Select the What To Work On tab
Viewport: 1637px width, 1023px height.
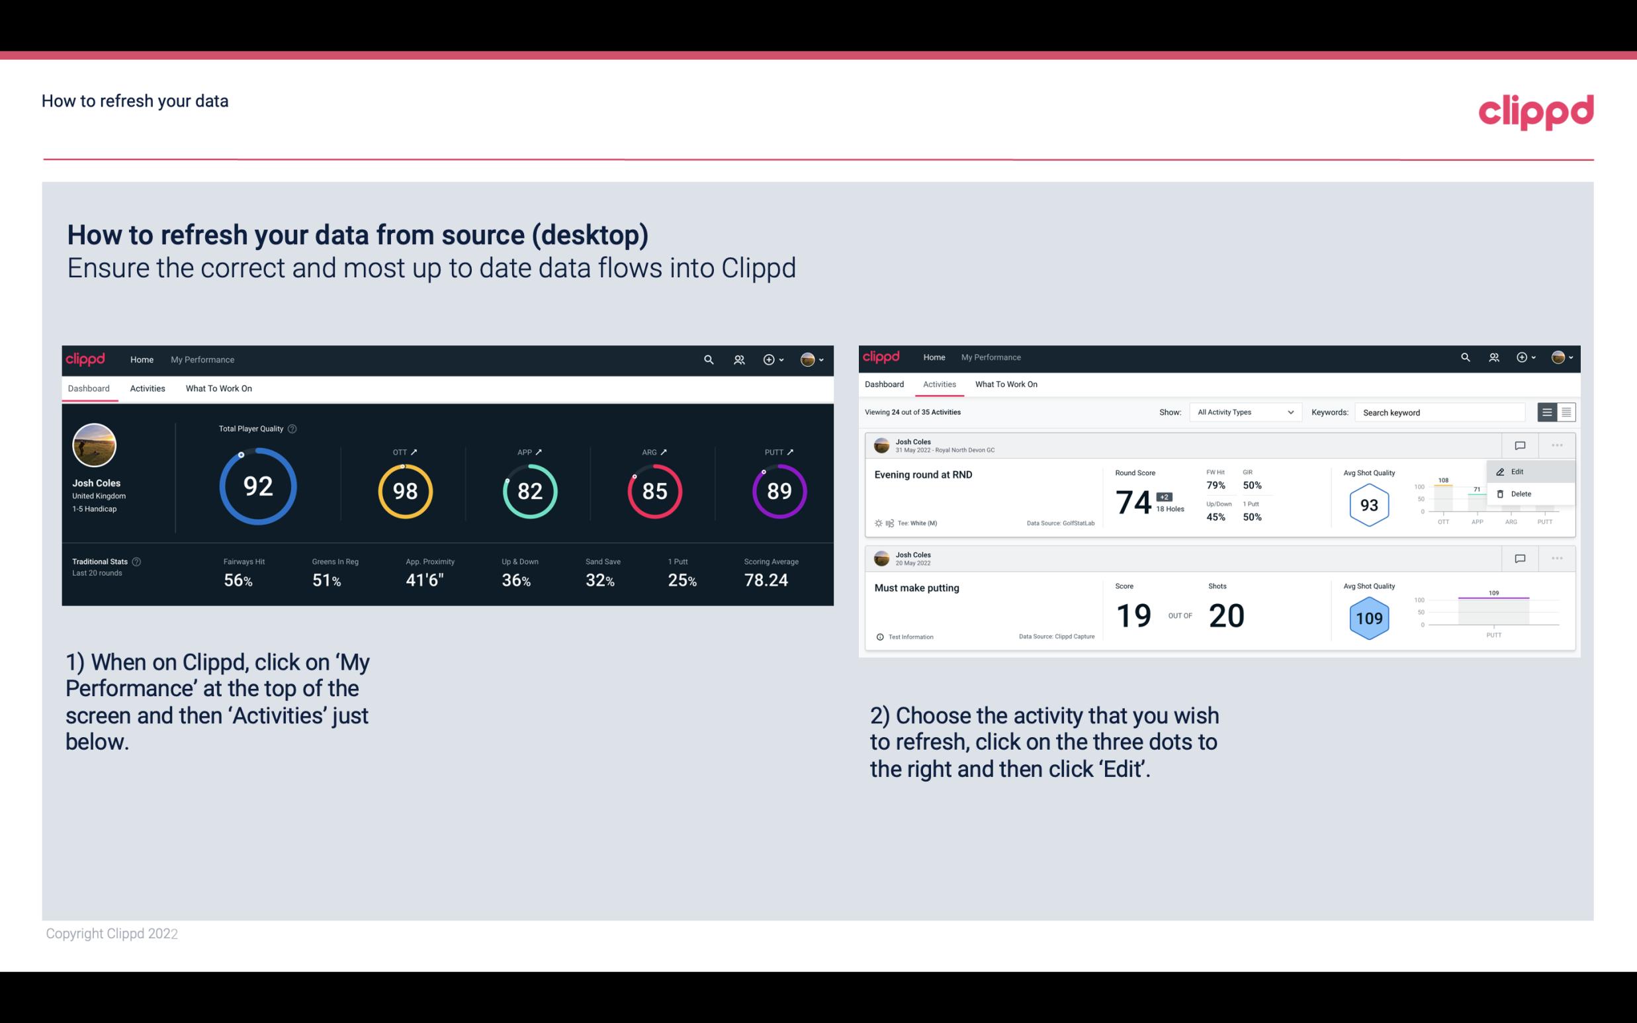pyautogui.click(x=218, y=388)
